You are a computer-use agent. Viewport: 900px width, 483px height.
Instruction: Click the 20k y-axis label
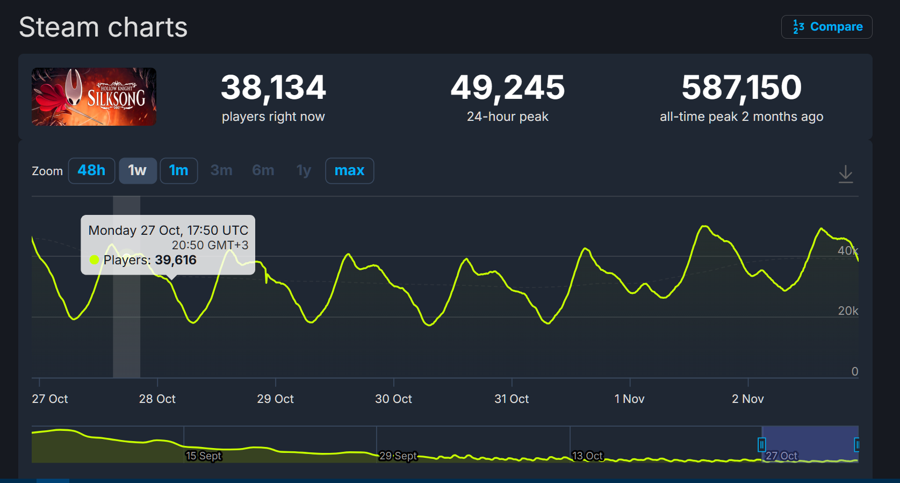tap(848, 311)
